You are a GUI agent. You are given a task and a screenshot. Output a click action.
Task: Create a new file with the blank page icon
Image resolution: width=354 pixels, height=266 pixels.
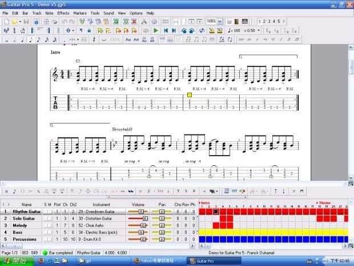(7, 22)
